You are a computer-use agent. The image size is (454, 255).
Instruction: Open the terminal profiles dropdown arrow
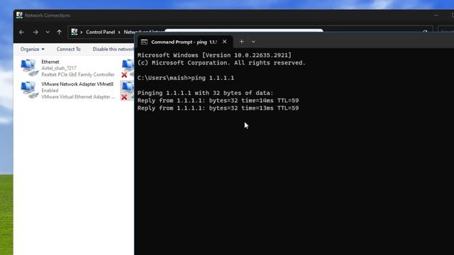(253, 42)
